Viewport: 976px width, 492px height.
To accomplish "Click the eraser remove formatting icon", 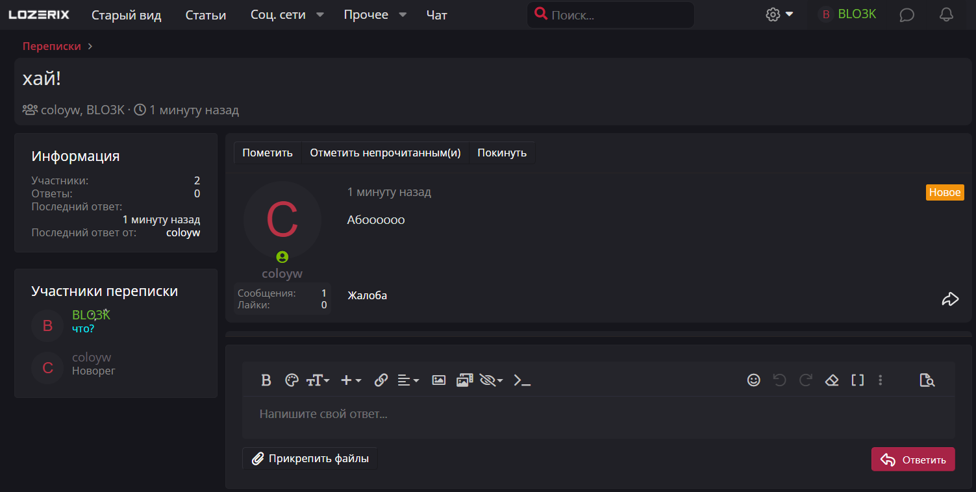I will pyautogui.click(x=832, y=380).
